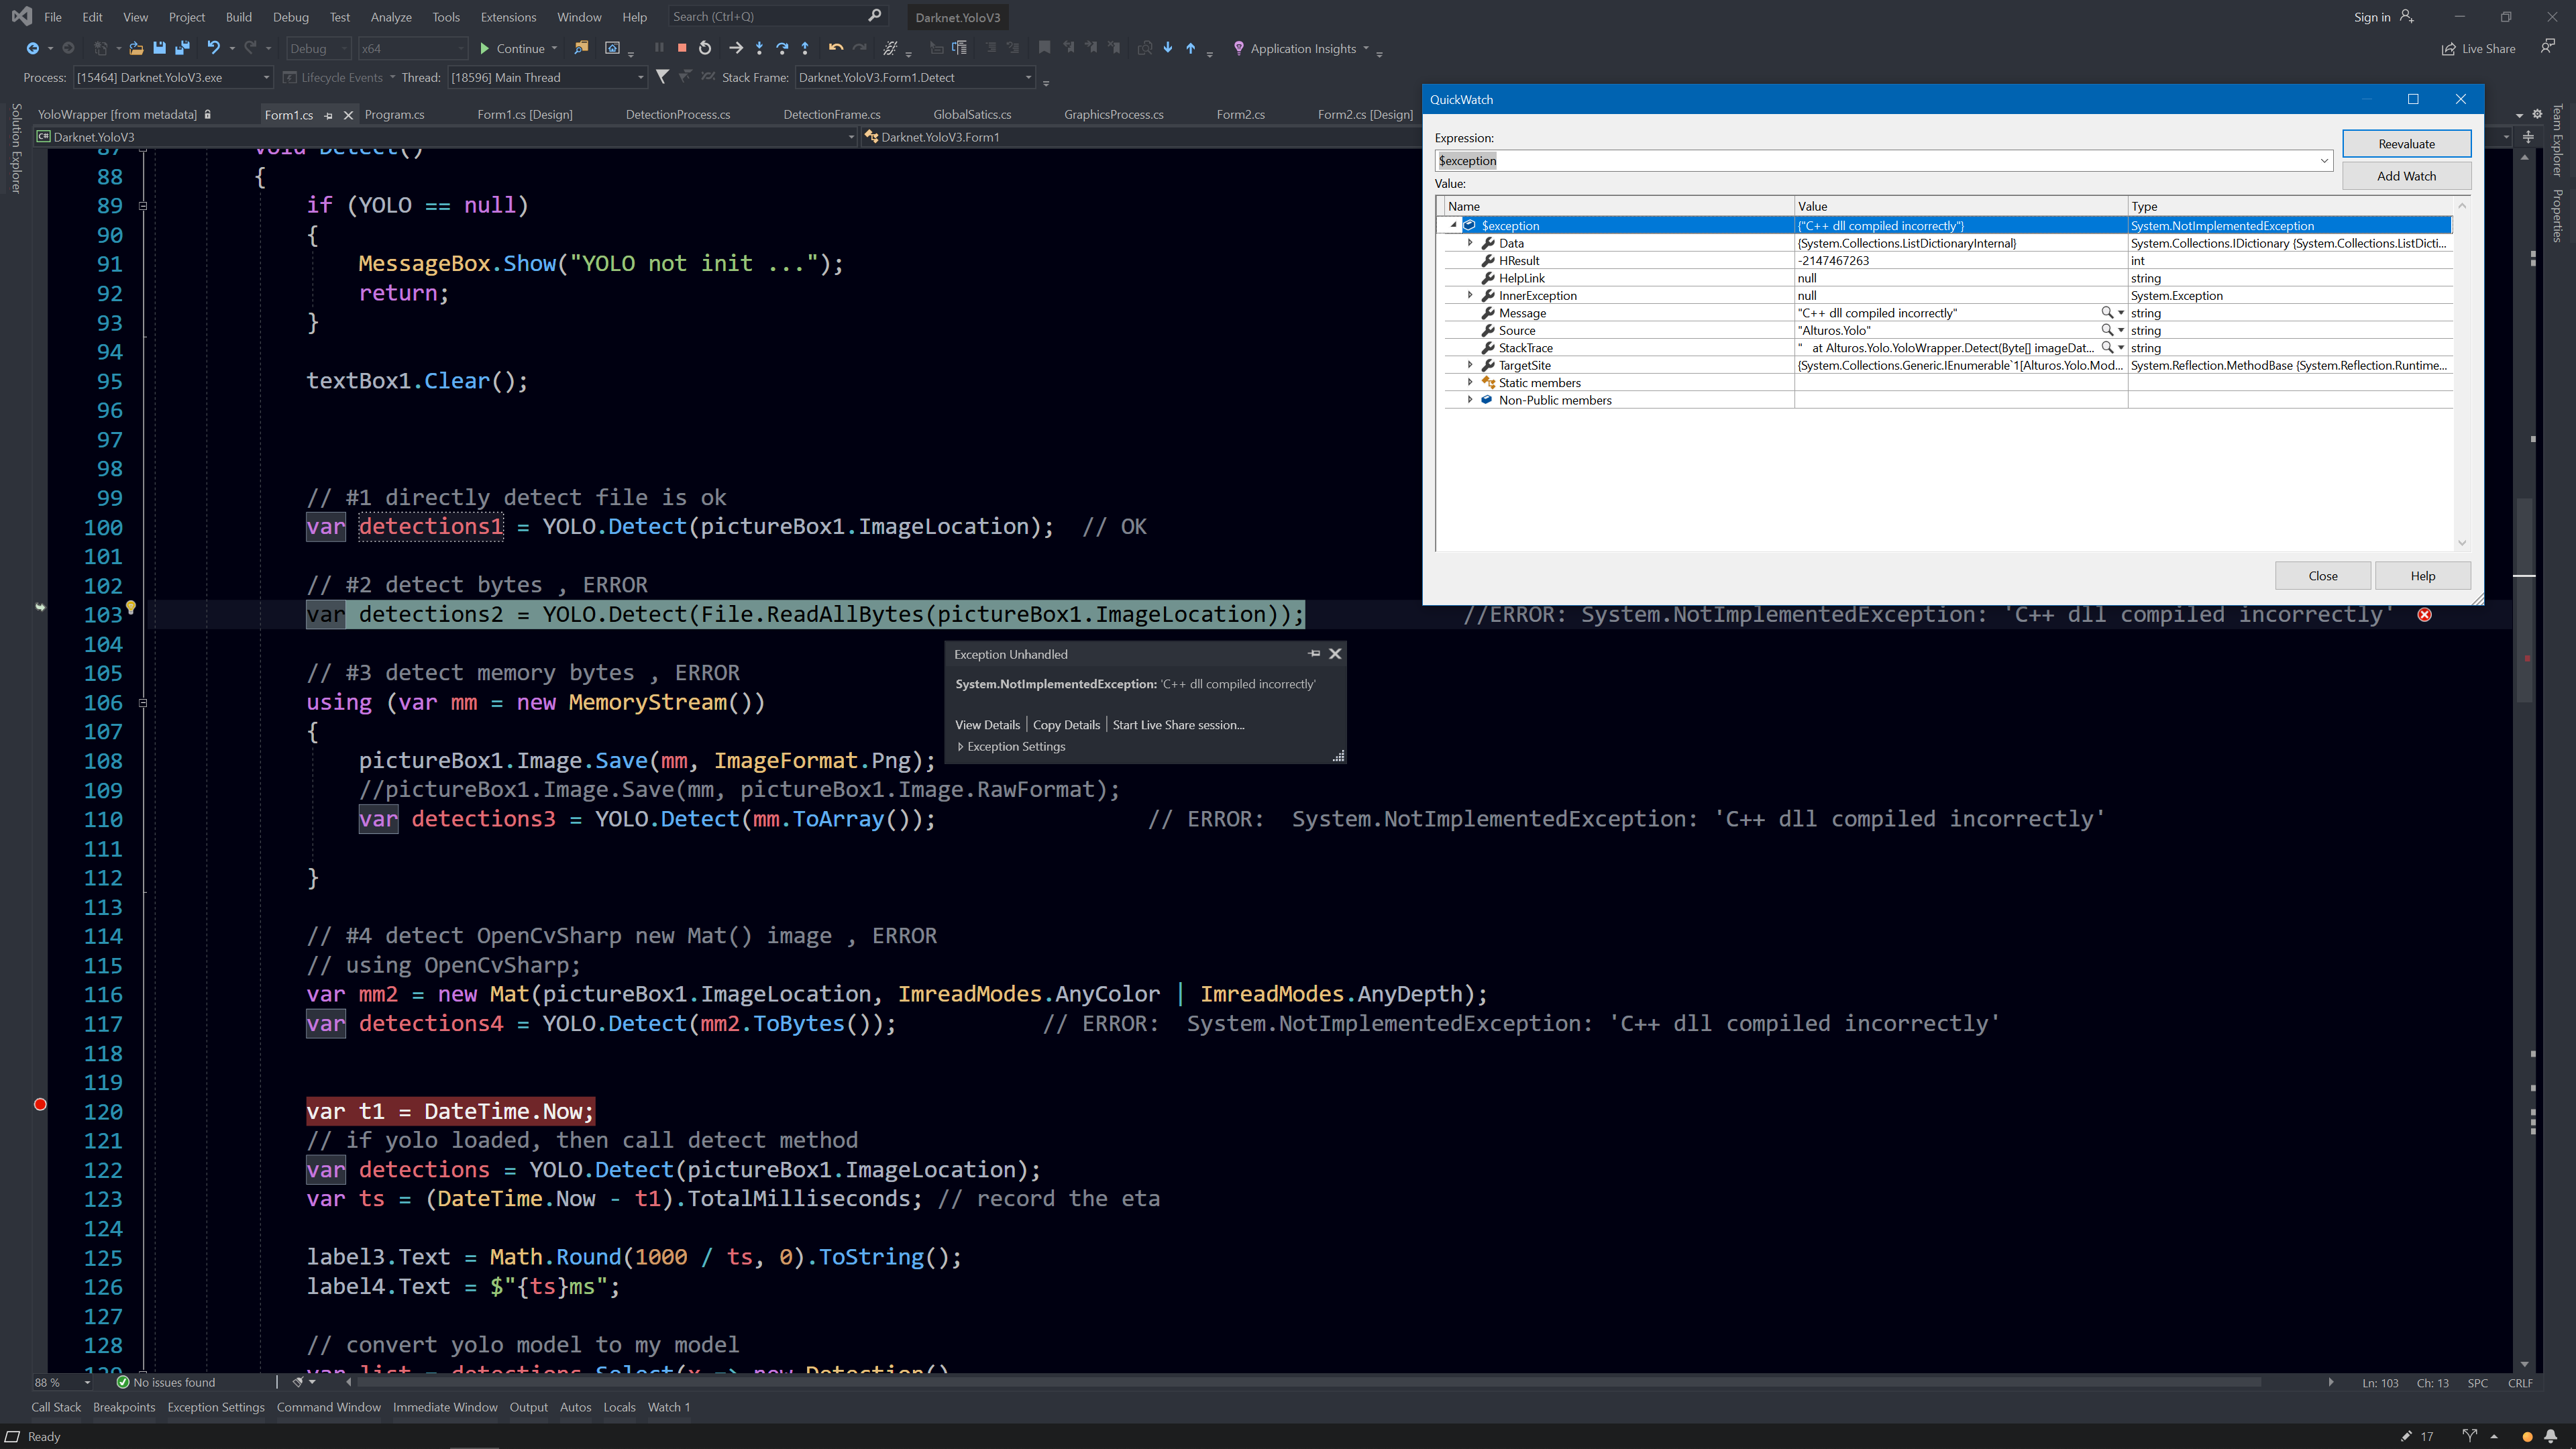Click the Restart debugging icon
Screen dimensions: 2576x1449
pyautogui.click(x=705, y=48)
